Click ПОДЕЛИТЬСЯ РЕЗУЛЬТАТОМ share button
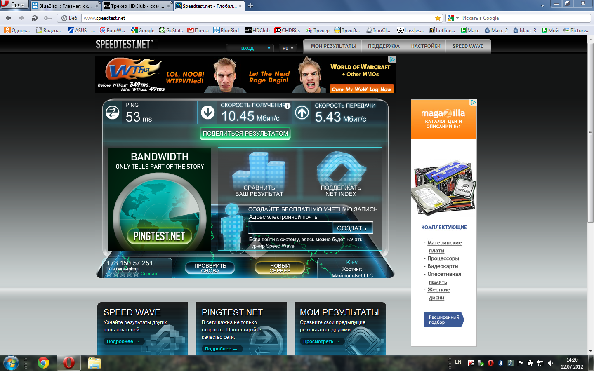This screenshot has height=371, width=594. tap(245, 134)
